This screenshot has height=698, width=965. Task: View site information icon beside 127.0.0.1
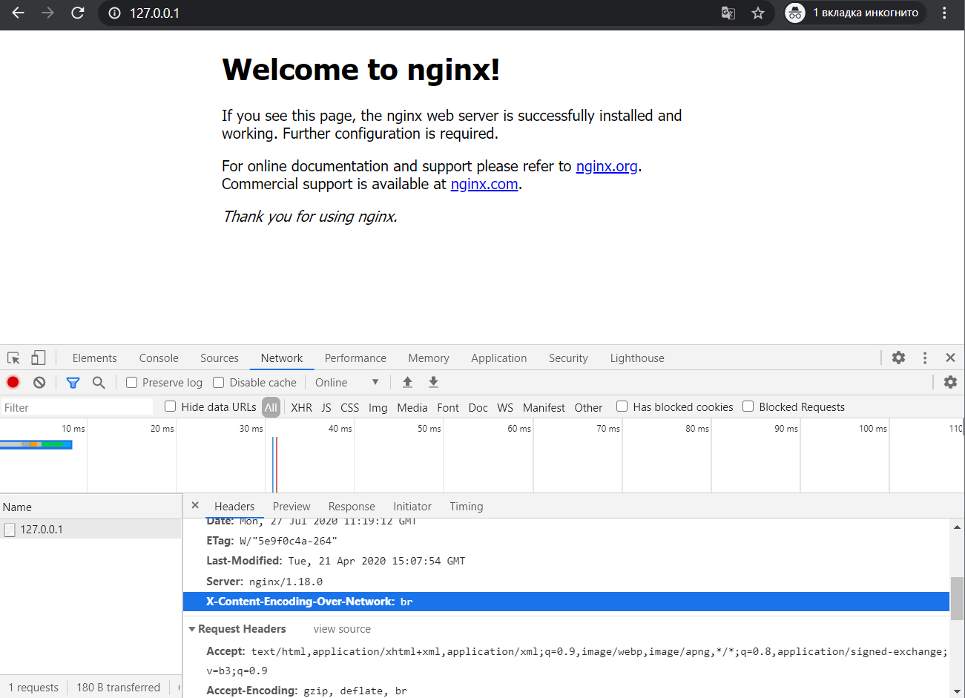coord(114,13)
